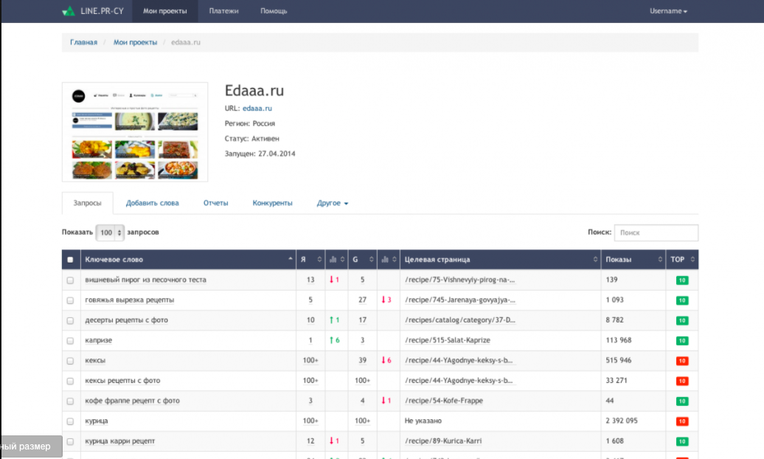Image resolution: width=764 pixels, height=459 pixels.
Task: Go to Мои проекты breadcrumb link
Action: click(135, 43)
